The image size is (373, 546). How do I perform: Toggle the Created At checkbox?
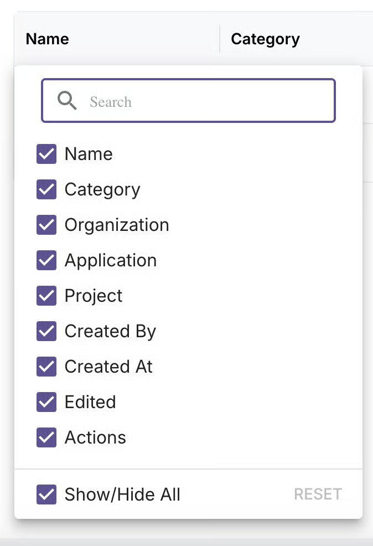click(46, 367)
